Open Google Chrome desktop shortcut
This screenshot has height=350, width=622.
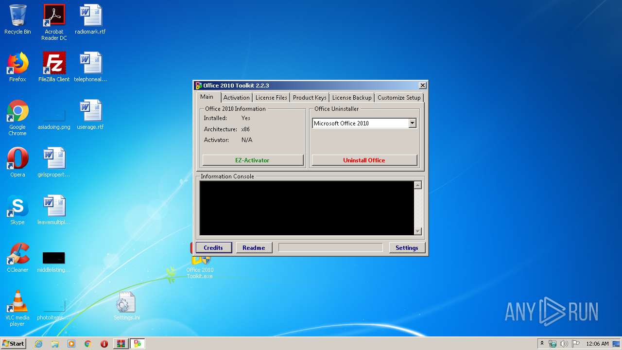click(x=17, y=118)
